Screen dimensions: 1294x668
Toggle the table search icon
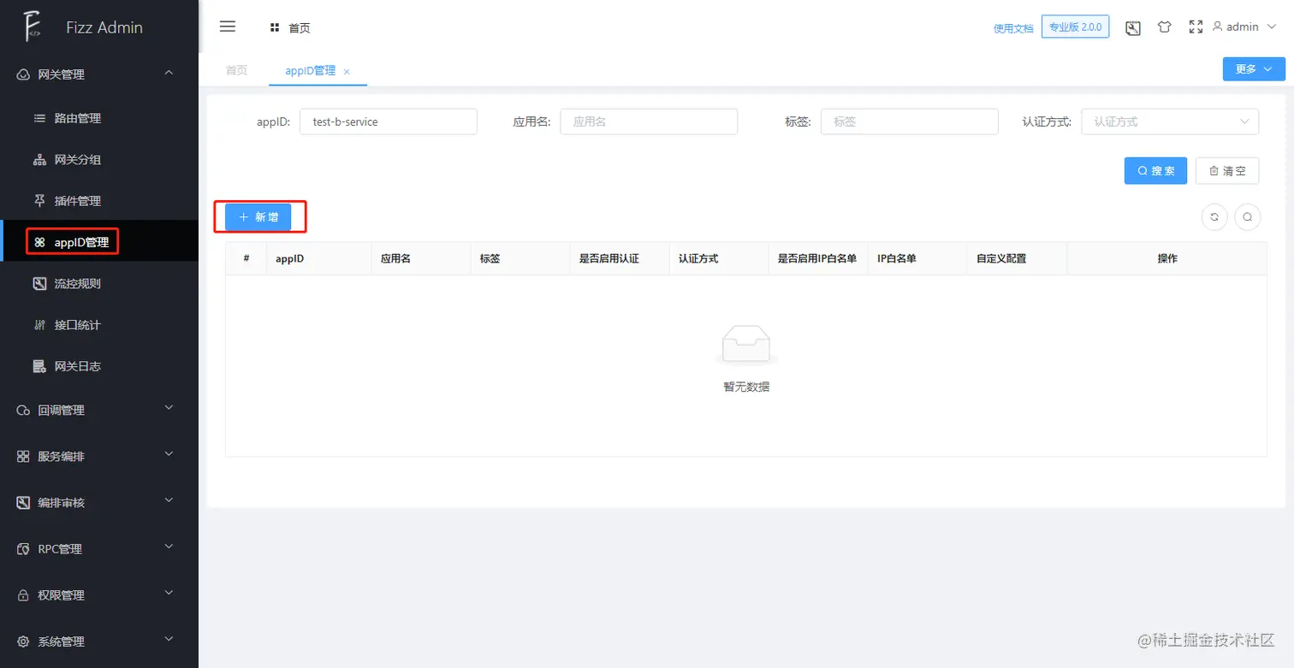point(1247,216)
